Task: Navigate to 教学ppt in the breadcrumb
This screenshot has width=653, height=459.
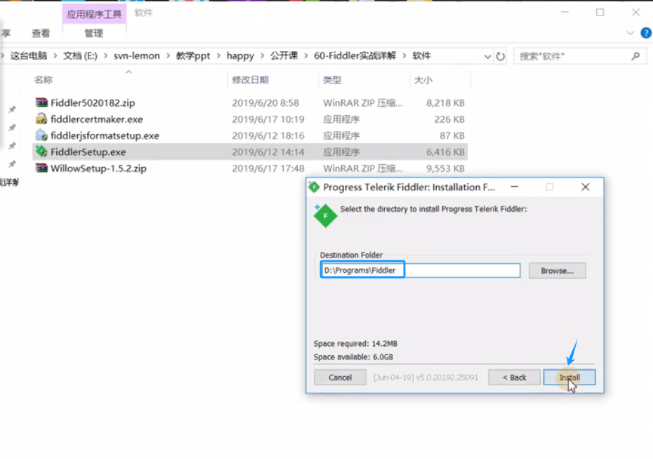Action: click(x=193, y=55)
